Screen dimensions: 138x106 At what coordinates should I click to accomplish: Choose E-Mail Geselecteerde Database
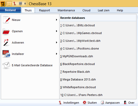click(x=30, y=65)
